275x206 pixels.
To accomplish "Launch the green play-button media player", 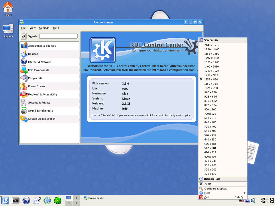I will coord(47,200).
